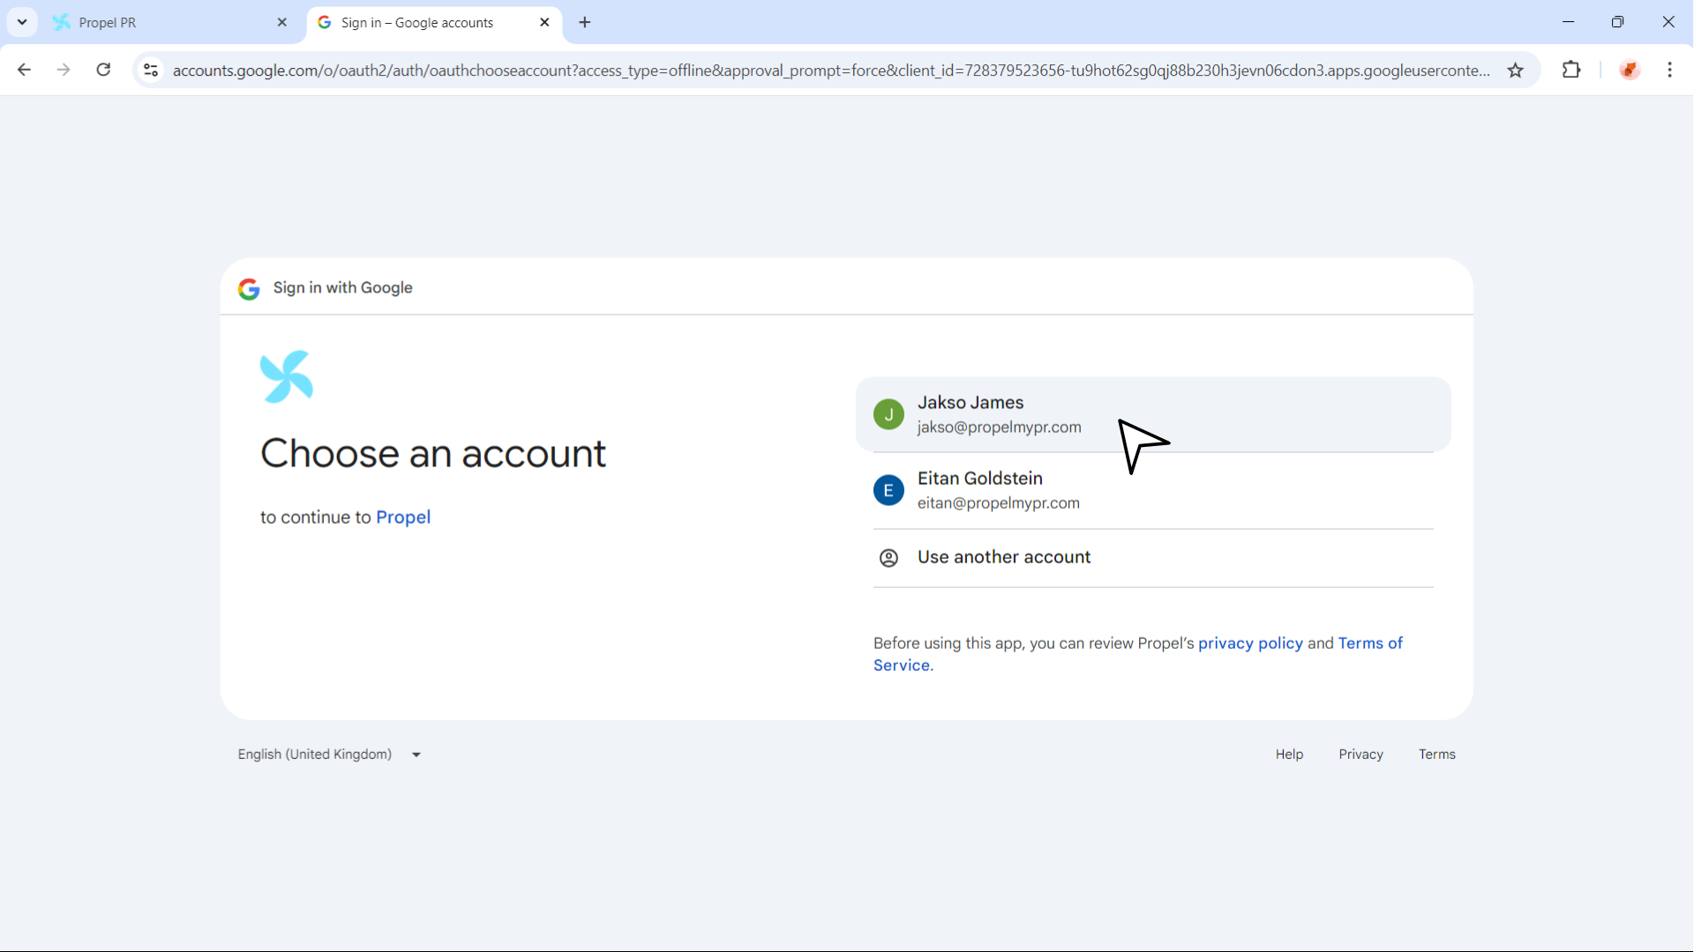Open the browser profile avatar
Viewport: 1694px width, 952px height.
pyautogui.click(x=1630, y=70)
